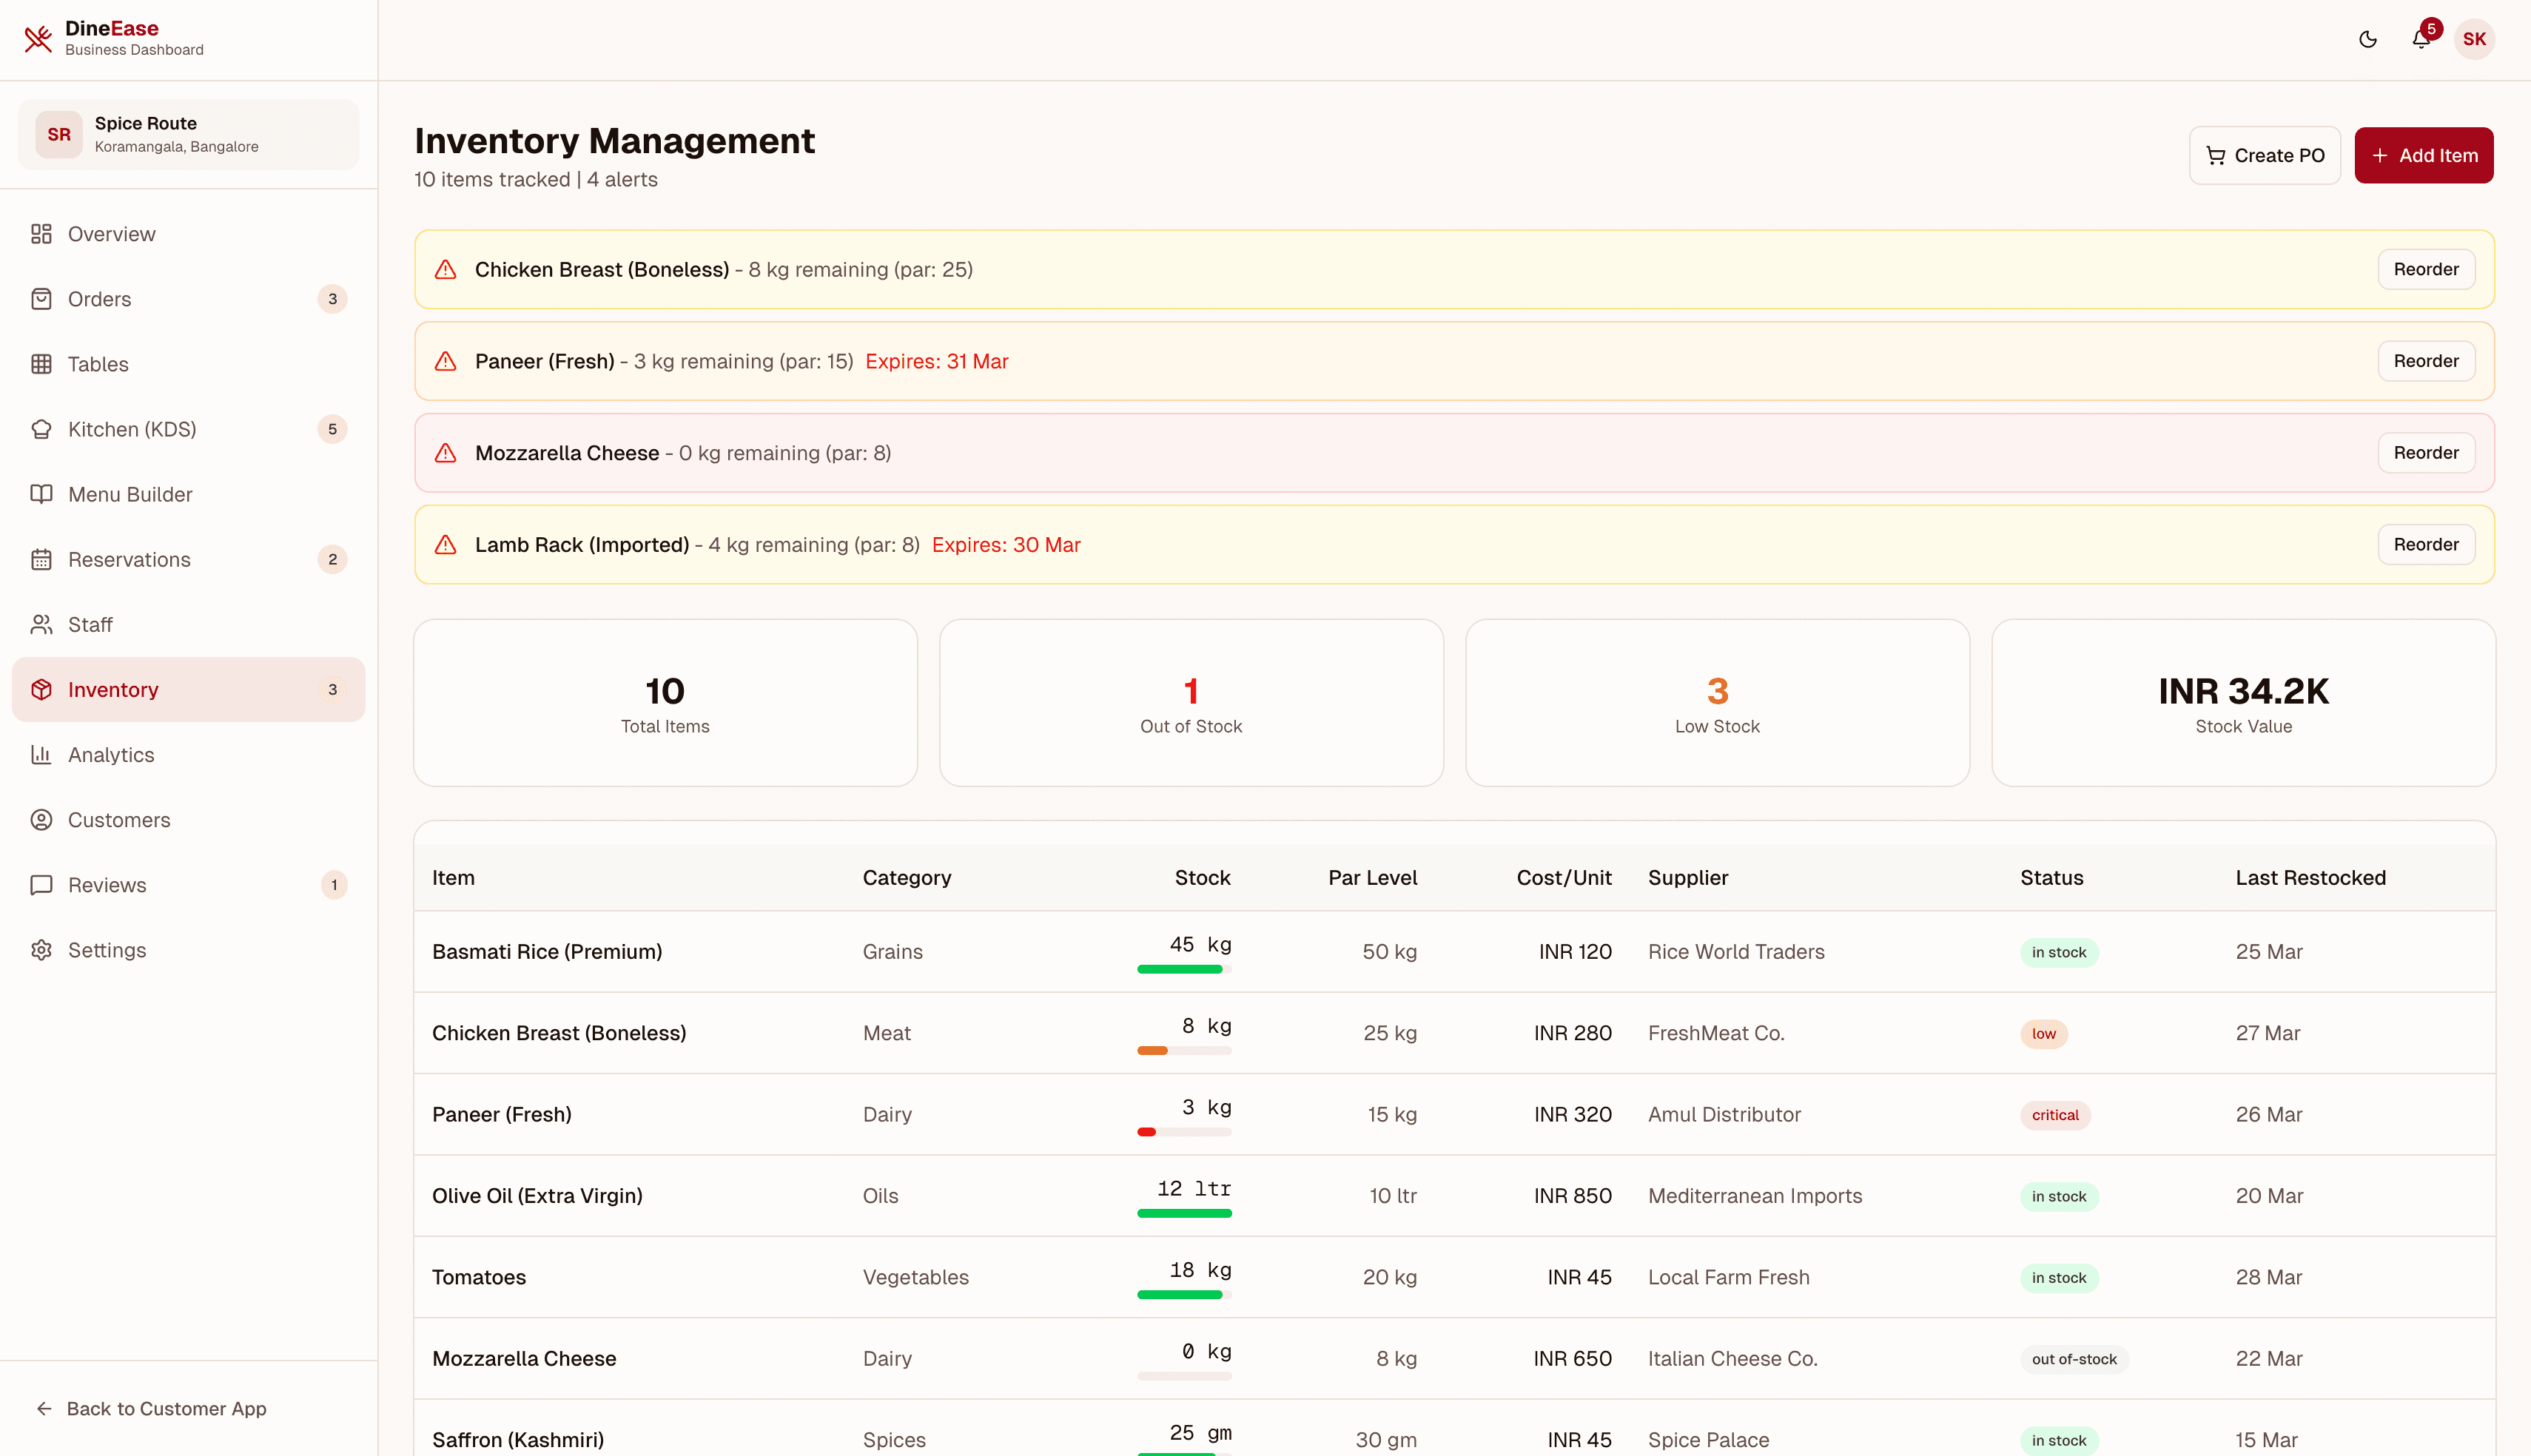Toggle dark mode with the moon icon
The image size is (2531, 1456).
pos(2368,39)
